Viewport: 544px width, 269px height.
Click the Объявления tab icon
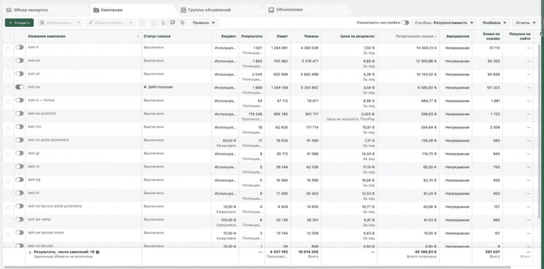[x=271, y=10]
